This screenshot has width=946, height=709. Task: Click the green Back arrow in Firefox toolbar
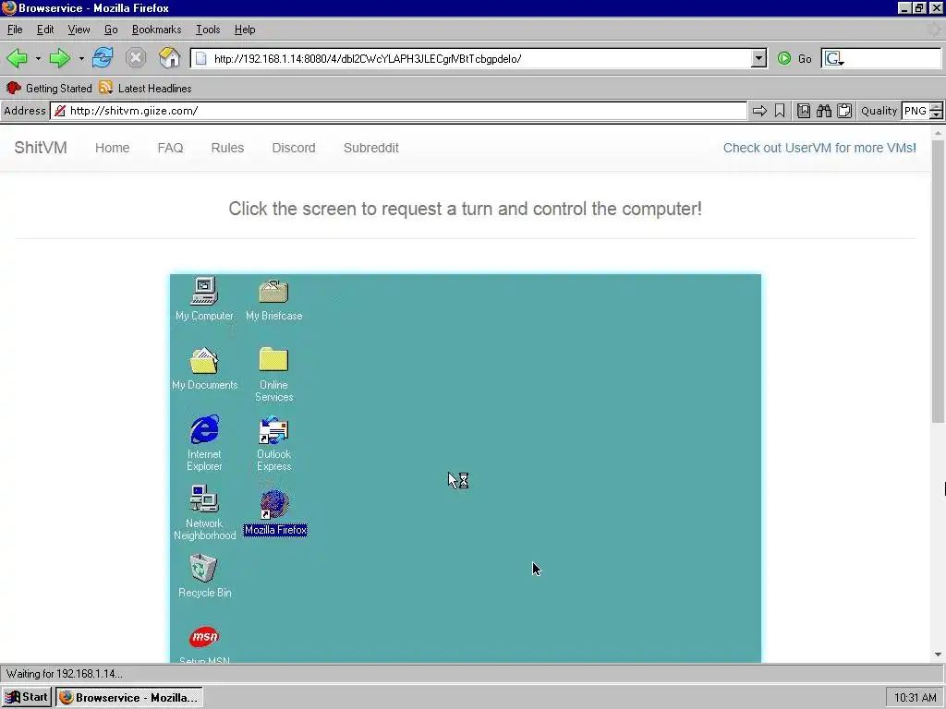click(17, 58)
